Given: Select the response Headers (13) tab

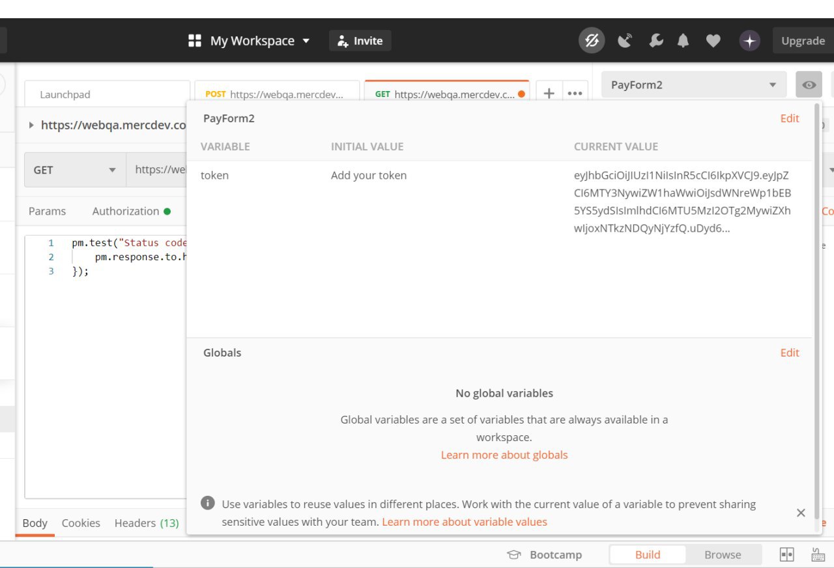Looking at the screenshot, I should click(x=147, y=523).
